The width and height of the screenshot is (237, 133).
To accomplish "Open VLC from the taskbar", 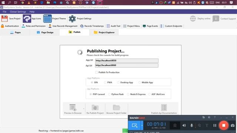I will [29, 3].
